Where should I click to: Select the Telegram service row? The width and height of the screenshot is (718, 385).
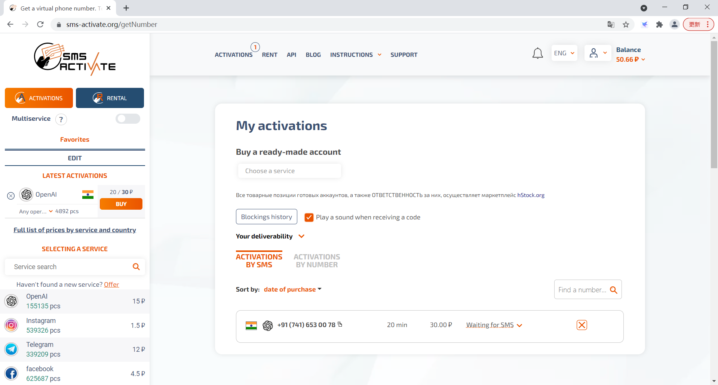pos(75,349)
